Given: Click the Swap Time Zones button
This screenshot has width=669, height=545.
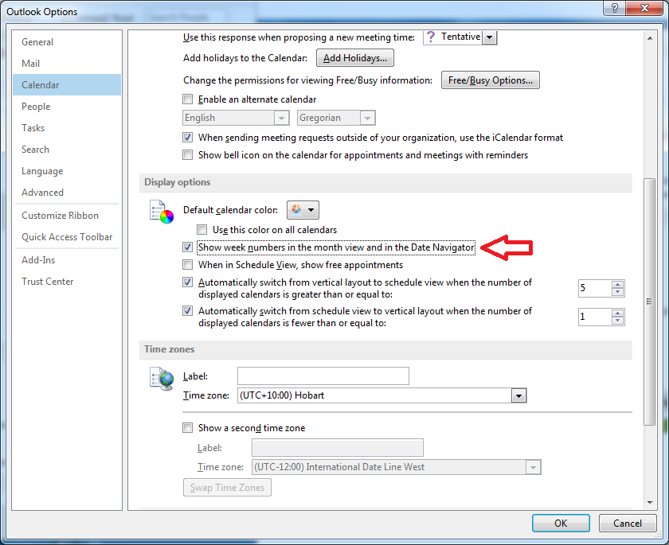Looking at the screenshot, I should [228, 488].
